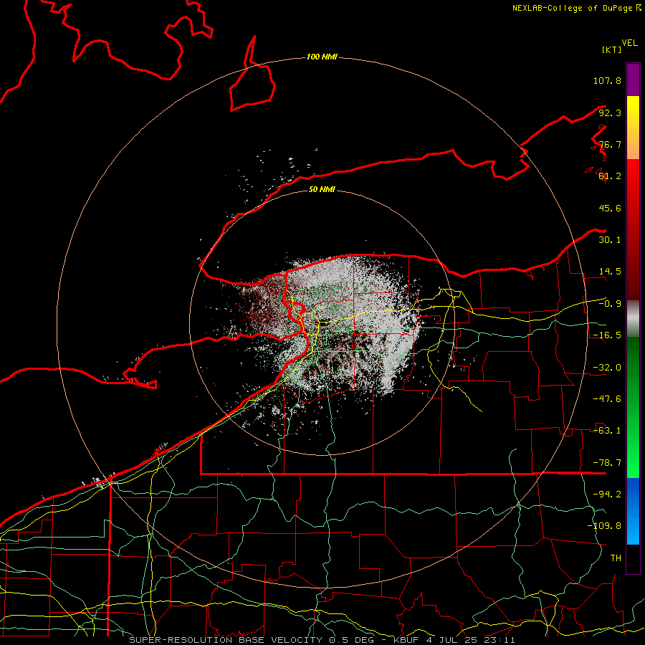Screen dimensions: 645x645
Task: Click the Super-Resolution Base Velocity caption
Action: click(x=322, y=640)
